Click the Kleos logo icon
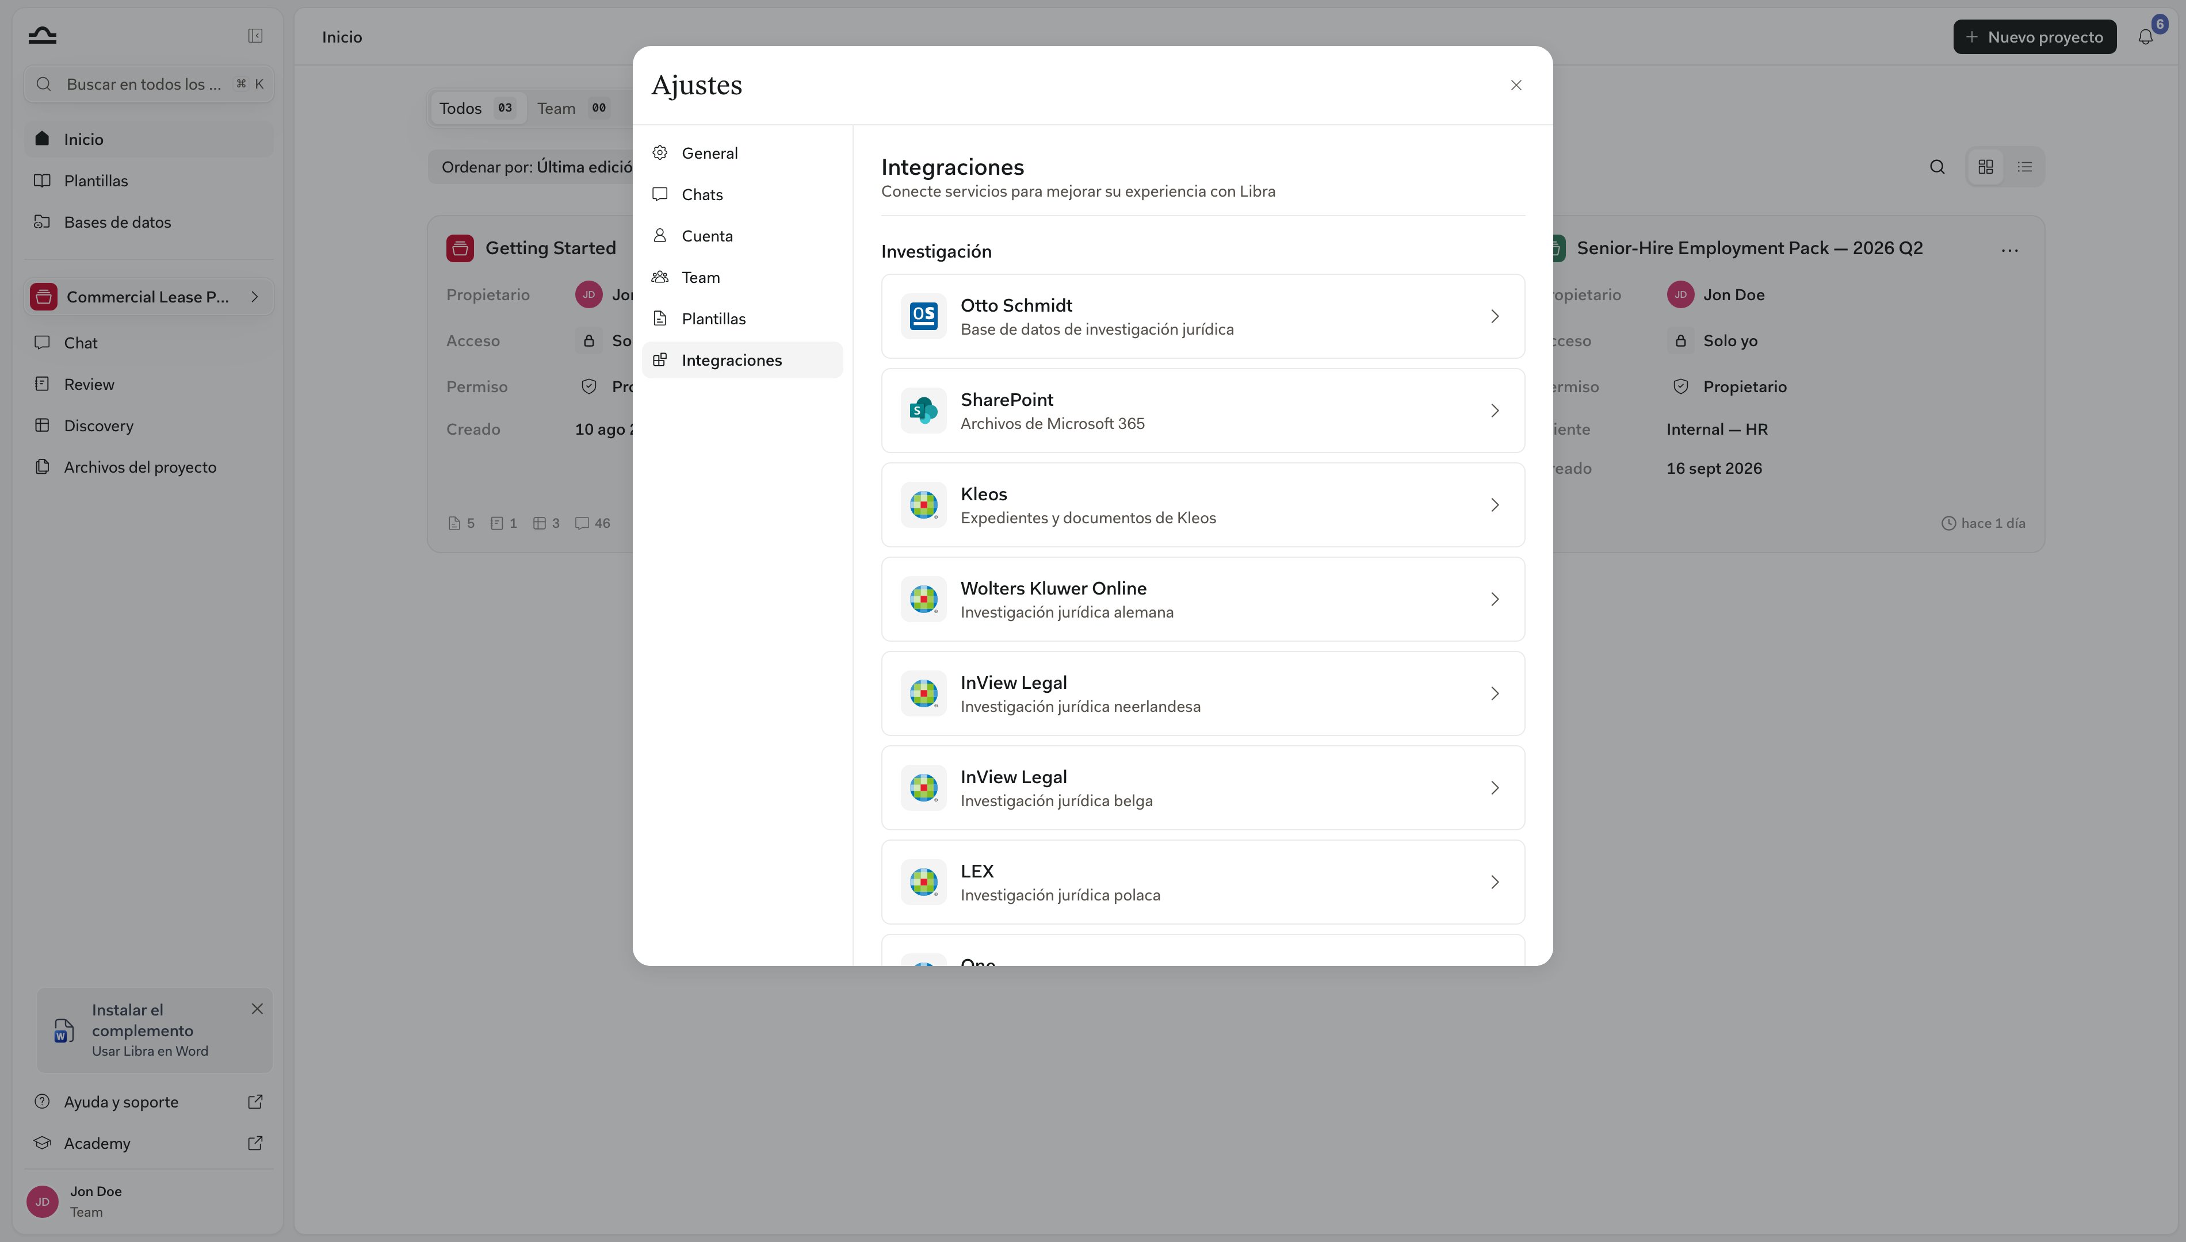 pos(923,505)
